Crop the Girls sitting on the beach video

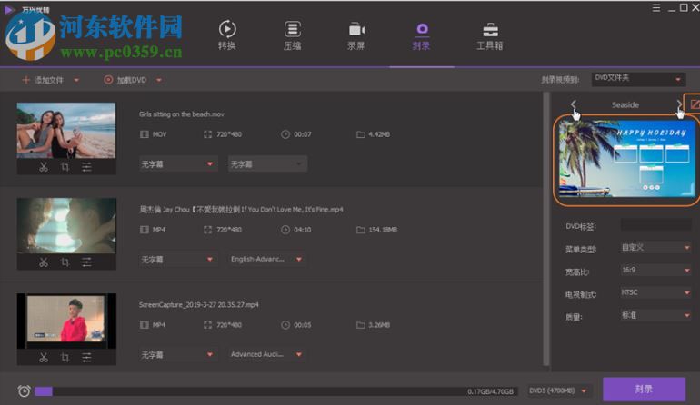(65, 167)
